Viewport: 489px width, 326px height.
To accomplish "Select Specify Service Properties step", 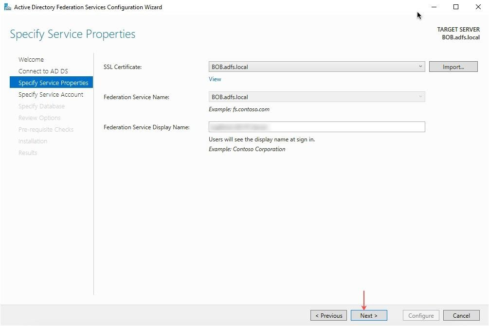I will [51, 83].
